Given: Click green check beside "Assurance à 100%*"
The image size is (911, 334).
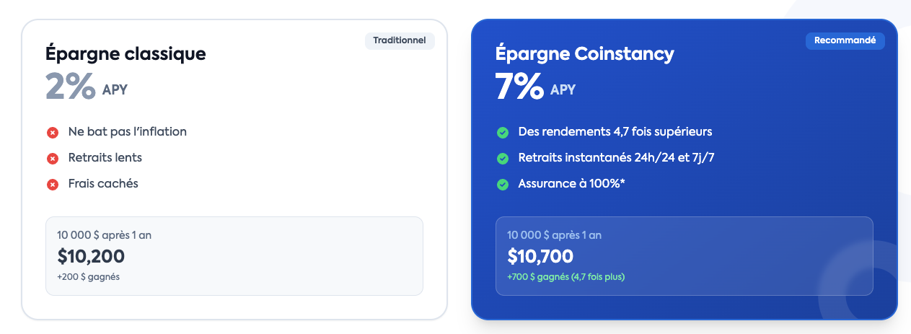Looking at the screenshot, I should [x=503, y=185].
